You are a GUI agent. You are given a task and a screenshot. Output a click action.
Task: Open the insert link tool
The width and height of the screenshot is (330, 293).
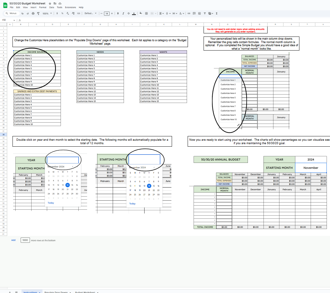pos(189,13)
